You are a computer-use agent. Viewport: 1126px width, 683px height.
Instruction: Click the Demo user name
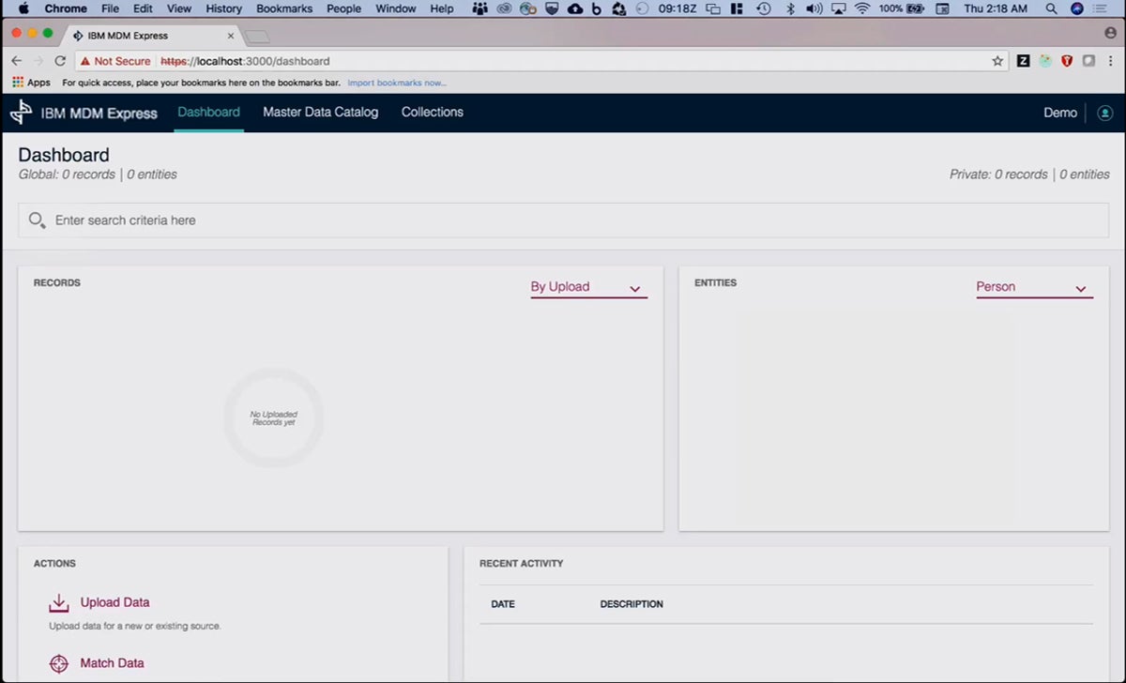(x=1060, y=113)
